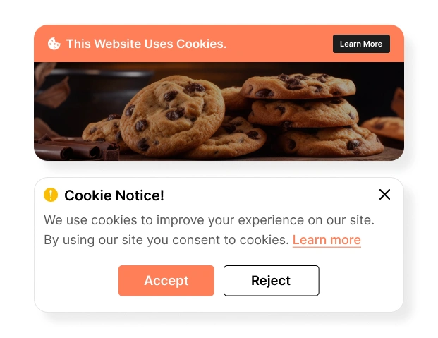This screenshot has width=438, height=338.
Task: Click the large front chocolate chip cookie
Action: (x=172, y=115)
